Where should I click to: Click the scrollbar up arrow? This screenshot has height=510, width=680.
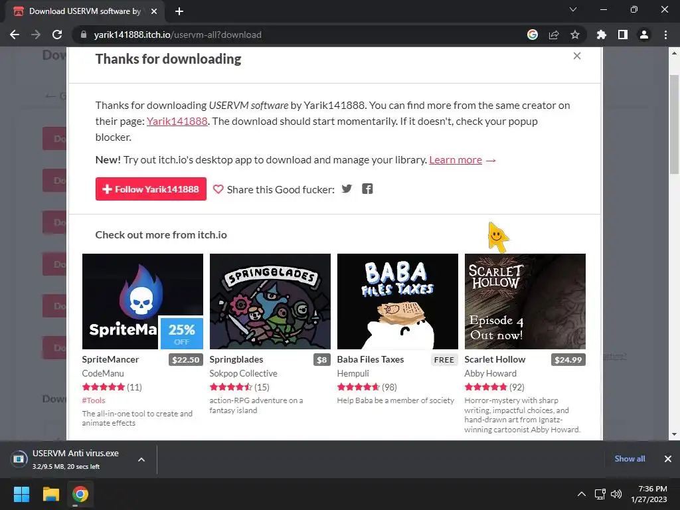(674, 53)
